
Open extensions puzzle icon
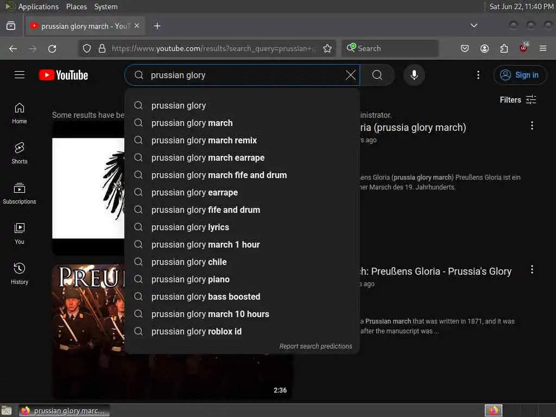pos(504,48)
